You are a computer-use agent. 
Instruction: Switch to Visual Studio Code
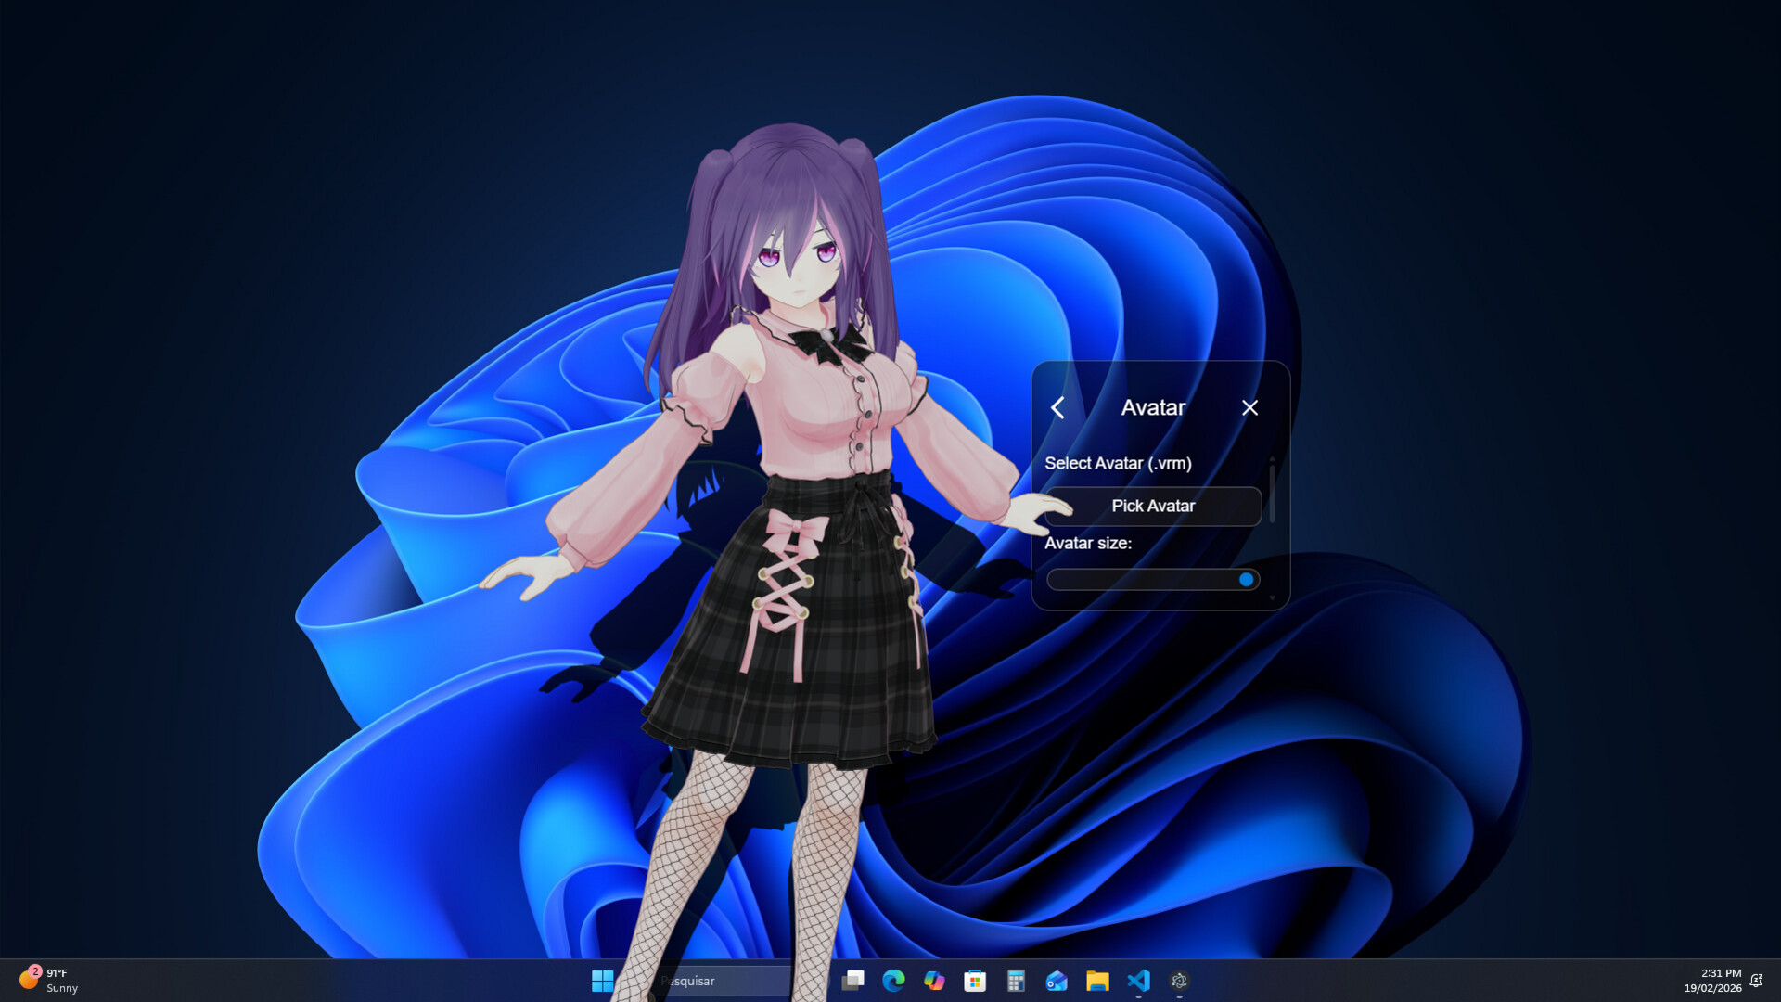[x=1138, y=981]
